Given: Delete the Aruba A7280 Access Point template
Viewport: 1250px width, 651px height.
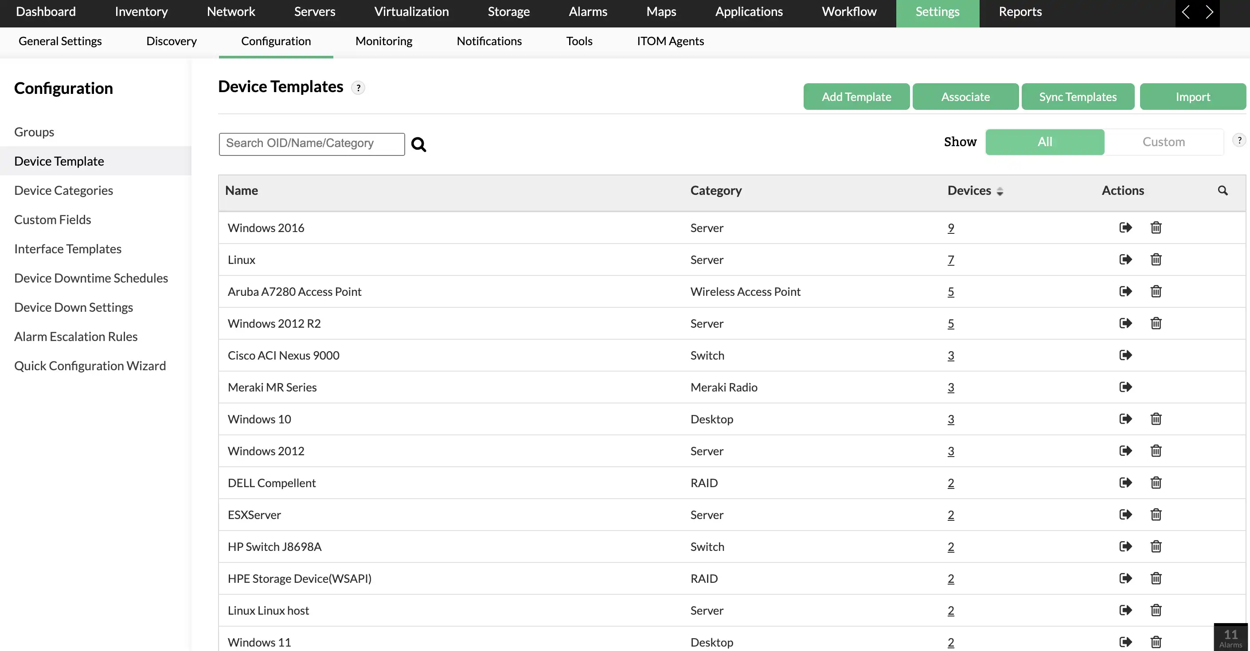Looking at the screenshot, I should tap(1156, 291).
